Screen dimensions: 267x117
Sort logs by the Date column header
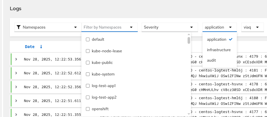click(x=30, y=47)
